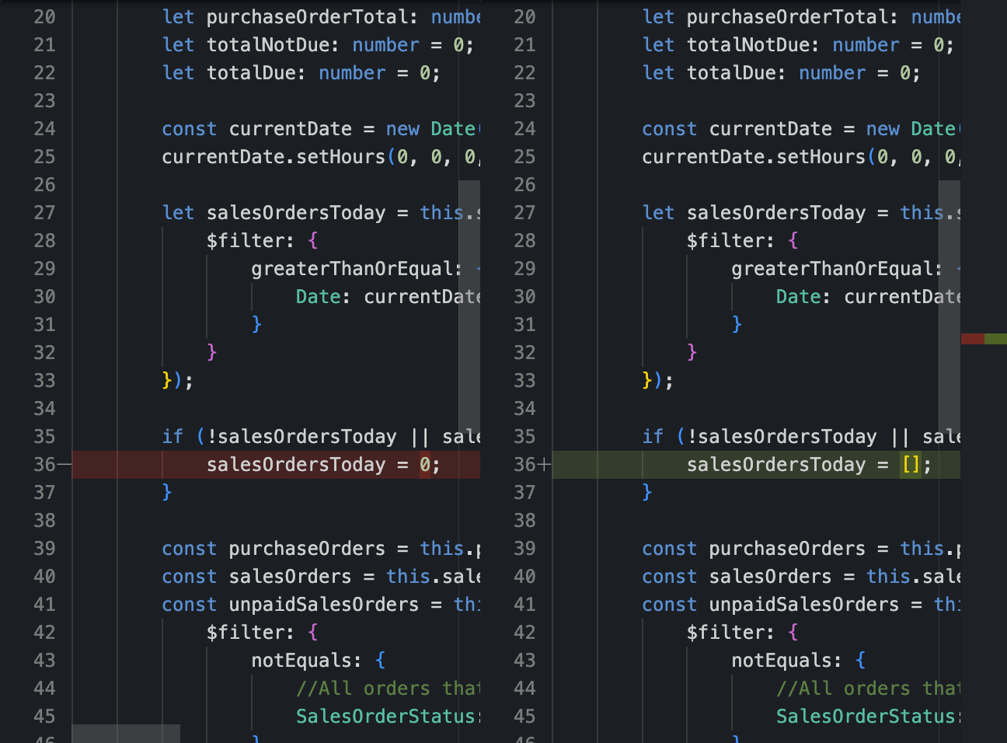Click 'number' type on left pane line 22

click(x=352, y=73)
